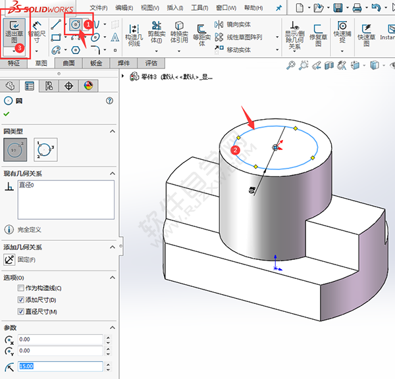Click the X center coordinate field

pyautogui.click(x=60, y=340)
